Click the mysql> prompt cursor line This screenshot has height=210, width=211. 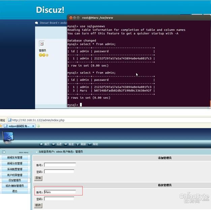click(x=74, y=105)
